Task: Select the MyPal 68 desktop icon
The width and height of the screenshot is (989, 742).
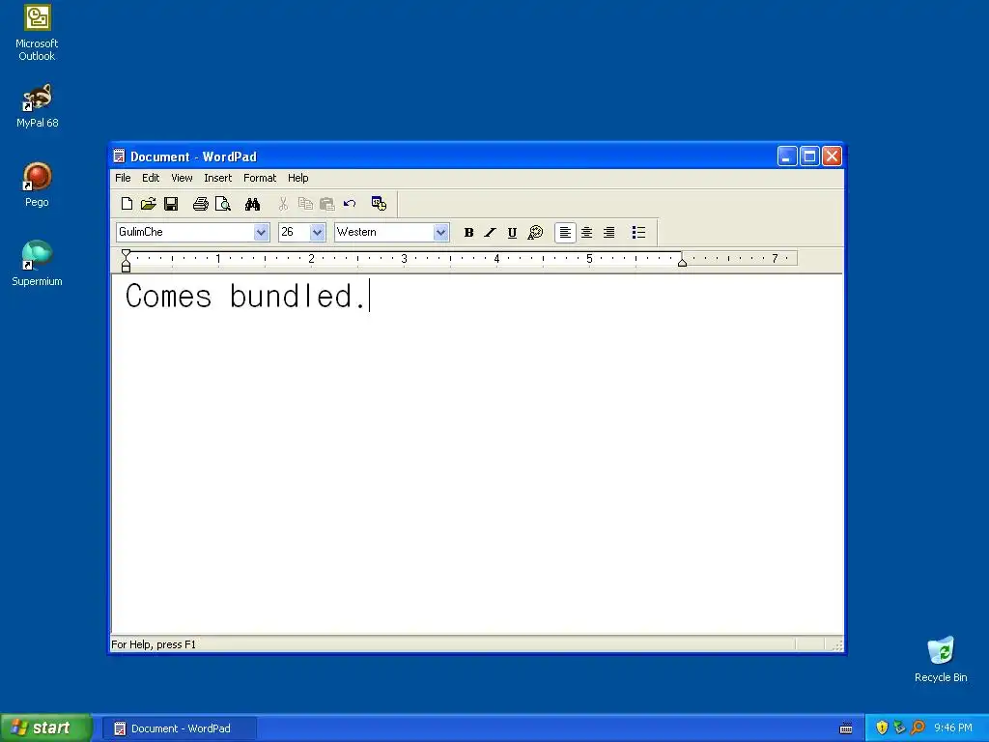Action: 38,106
